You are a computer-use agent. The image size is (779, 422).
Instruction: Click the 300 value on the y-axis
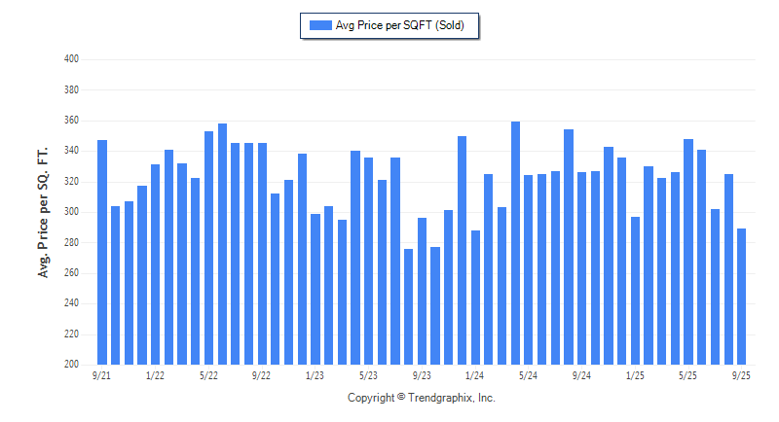click(x=70, y=212)
